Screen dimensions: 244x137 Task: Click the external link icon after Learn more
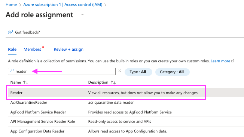click(x=233, y=61)
